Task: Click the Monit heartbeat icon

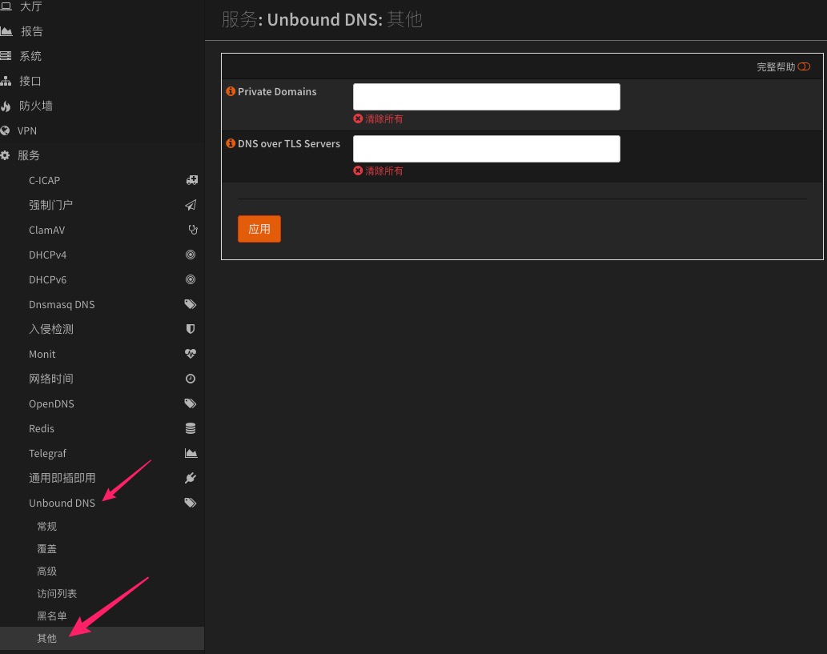Action: tap(191, 354)
